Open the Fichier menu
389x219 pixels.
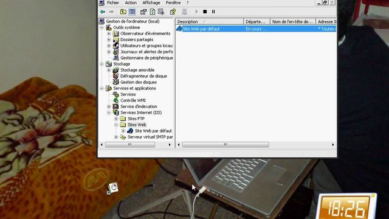click(x=113, y=2)
